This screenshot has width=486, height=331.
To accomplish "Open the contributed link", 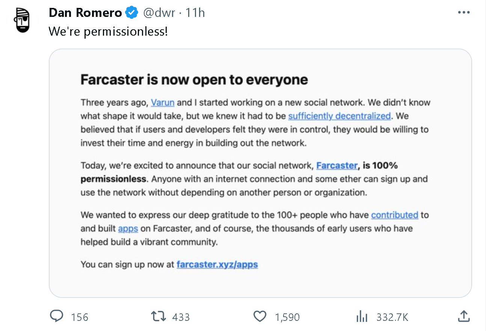I will click(394, 215).
